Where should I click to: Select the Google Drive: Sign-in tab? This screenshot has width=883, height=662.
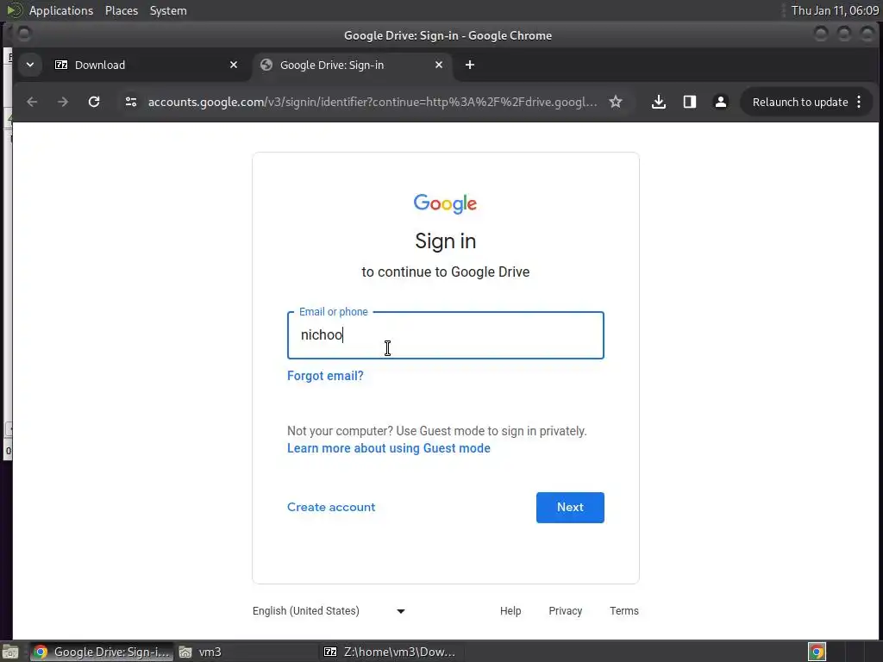(352, 65)
